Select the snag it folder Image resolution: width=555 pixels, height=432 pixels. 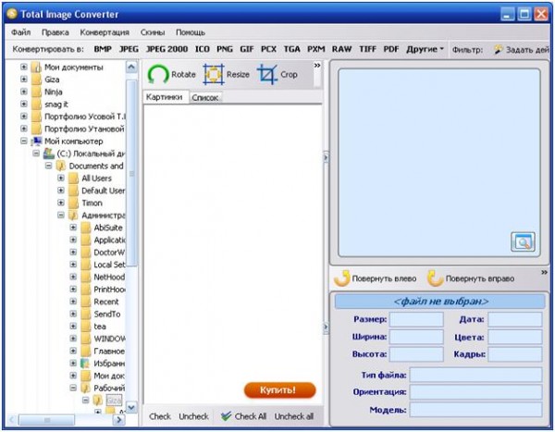(56, 105)
